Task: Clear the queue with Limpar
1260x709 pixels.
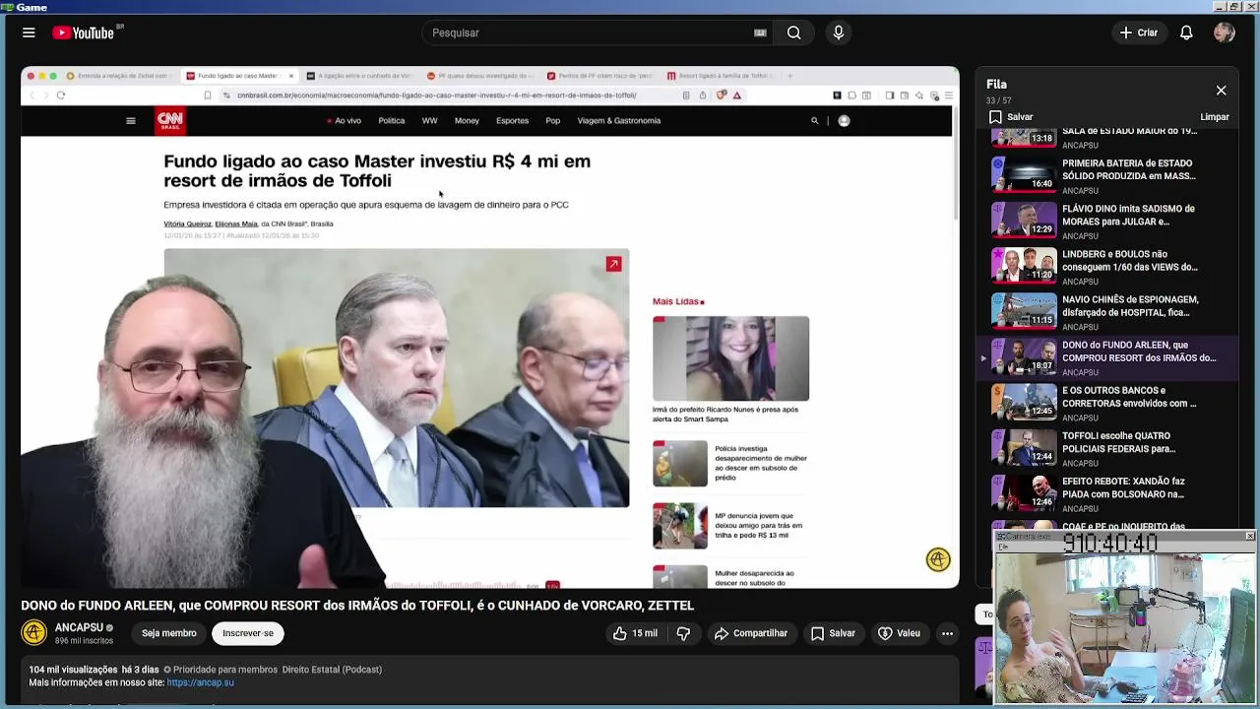Action: tap(1215, 117)
